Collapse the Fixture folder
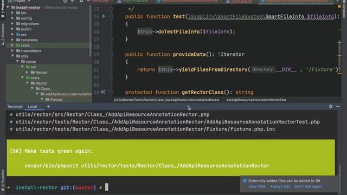The width and height of the screenshot is (347, 195). [x=42, y=100]
